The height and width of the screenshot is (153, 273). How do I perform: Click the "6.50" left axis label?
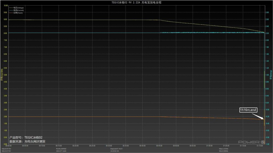coord(5,54)
